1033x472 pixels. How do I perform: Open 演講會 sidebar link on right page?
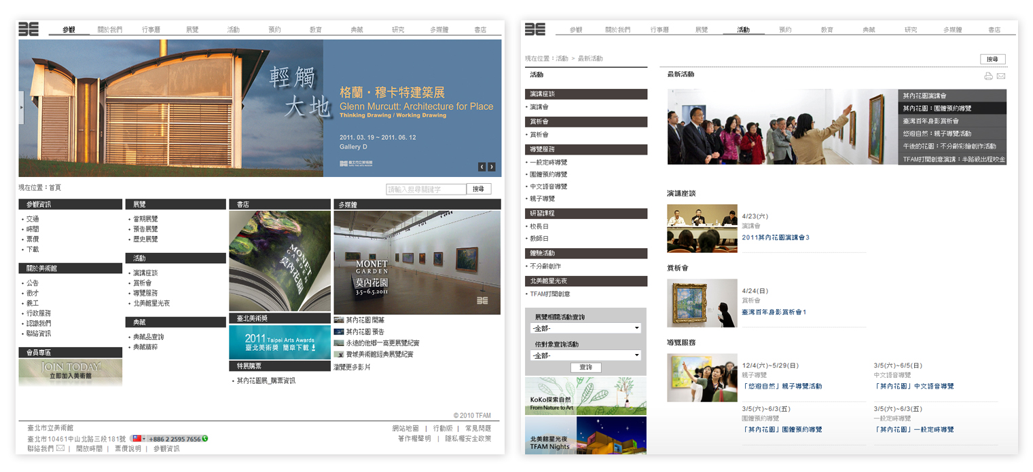coord(539,107)
